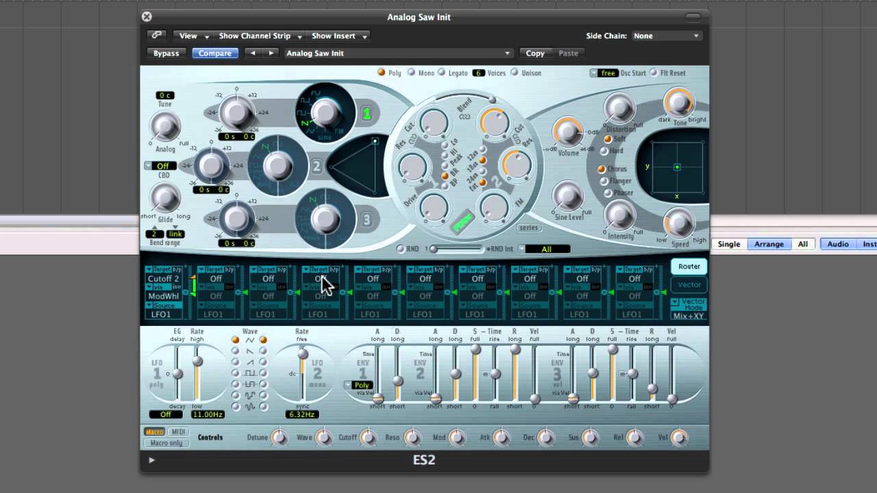Viewport: 877px width, 493px height.
Task: Click the oscillator 1 waveform selector knob
Action: [x=325, y=112]
